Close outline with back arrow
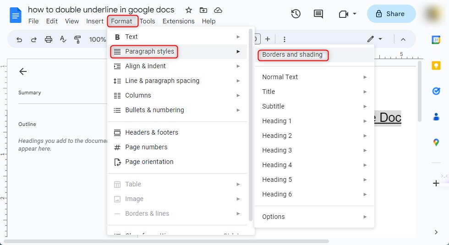 click(x=23, y=71)
